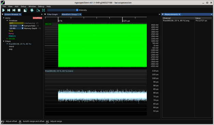Click the clear sweeps toolbar icon

tap(38, 10)
